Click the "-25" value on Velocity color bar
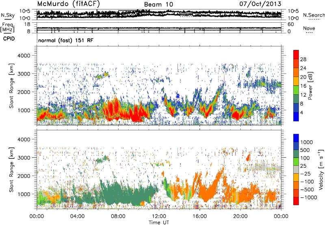 (305, 174)
